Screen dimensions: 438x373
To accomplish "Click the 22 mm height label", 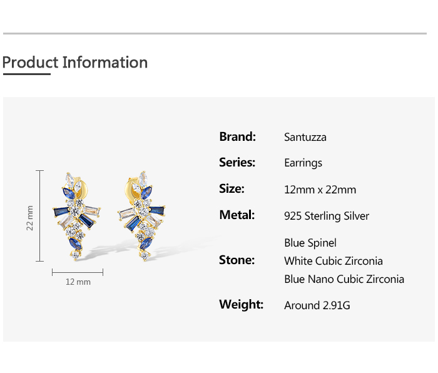I will click(29, 218).
